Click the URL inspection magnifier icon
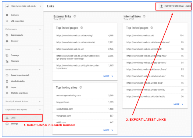 coord(7,21)
